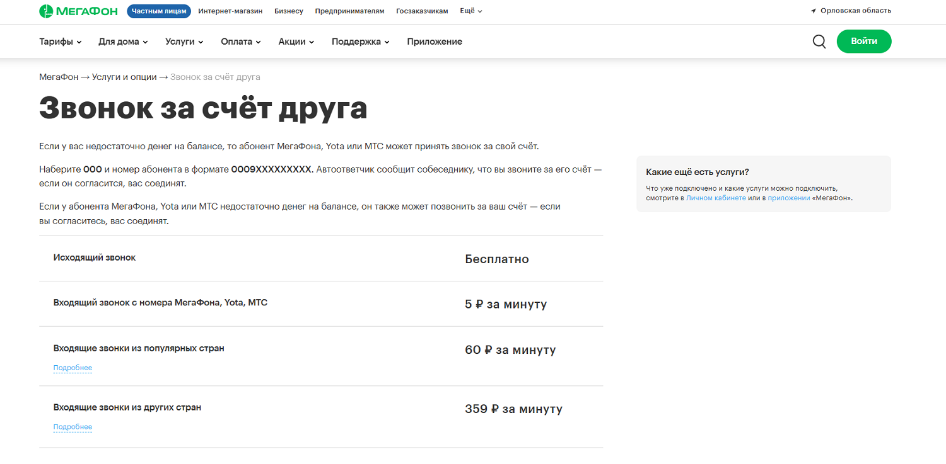Open the Личном кабинете link

coord(716,198)
